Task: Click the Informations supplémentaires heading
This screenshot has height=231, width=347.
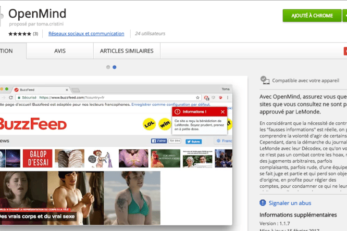Action: [x=298, y=215]
